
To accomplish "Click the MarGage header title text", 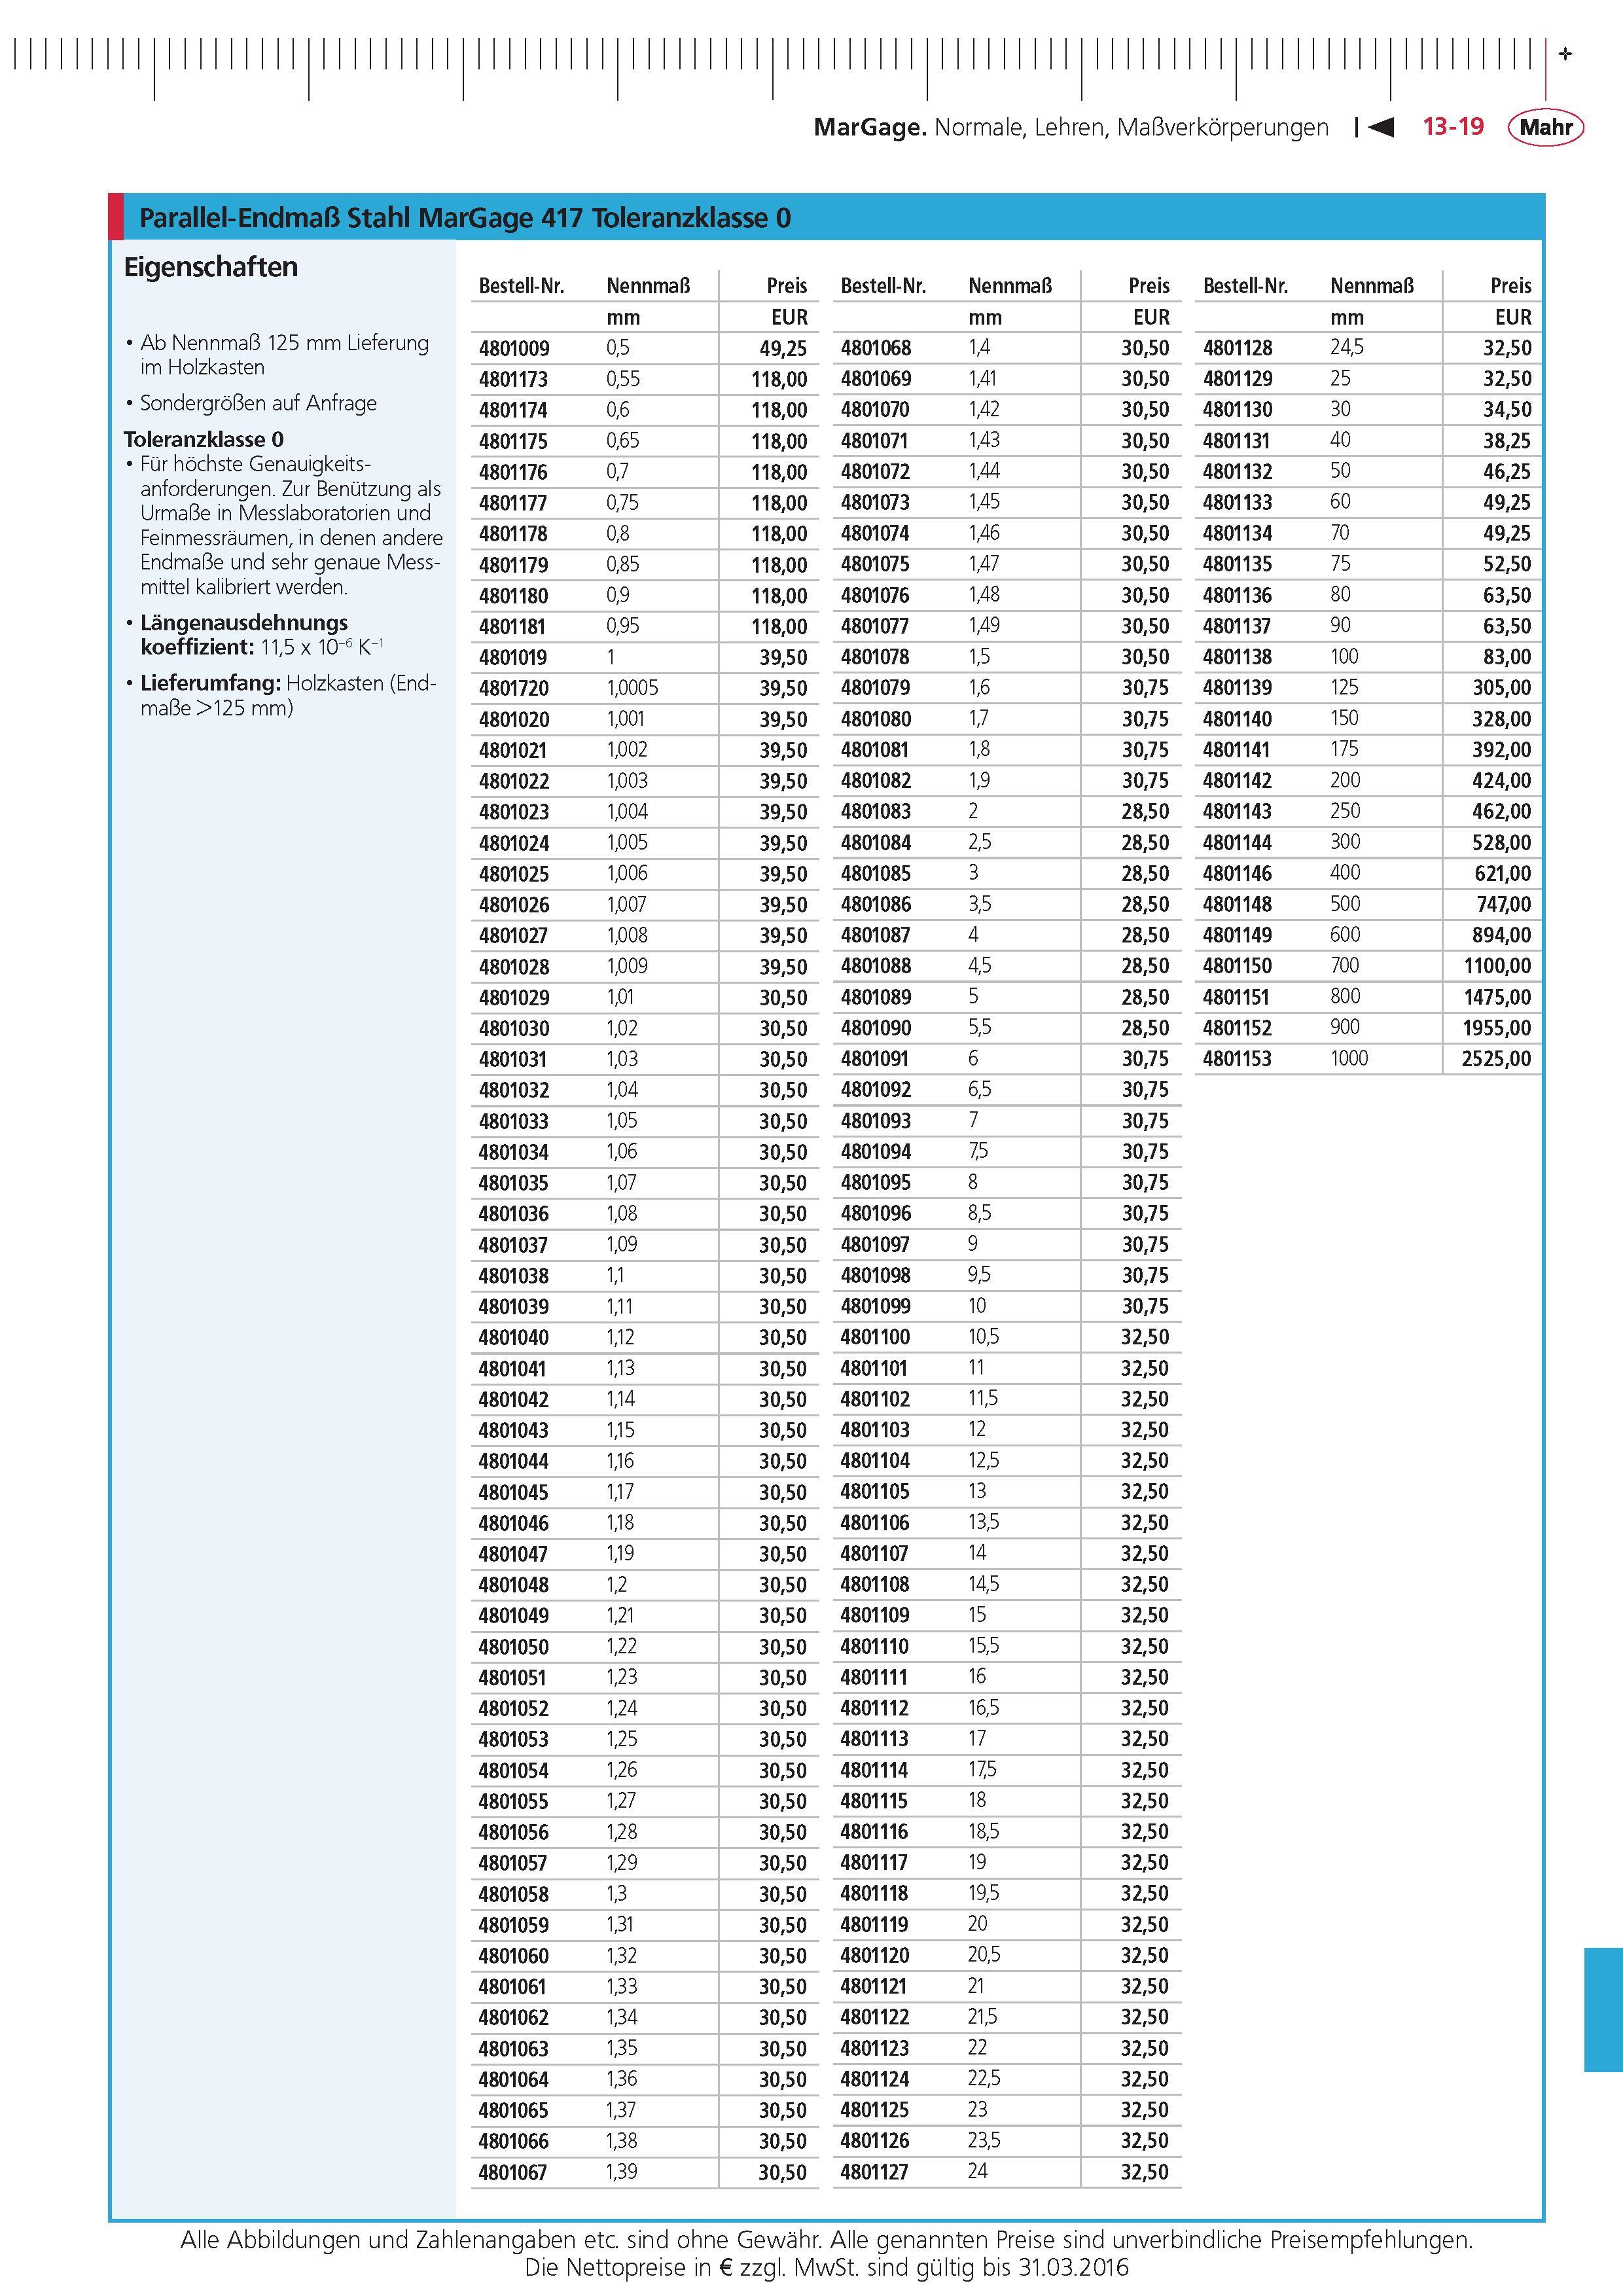I will (x=1071, y=128).
